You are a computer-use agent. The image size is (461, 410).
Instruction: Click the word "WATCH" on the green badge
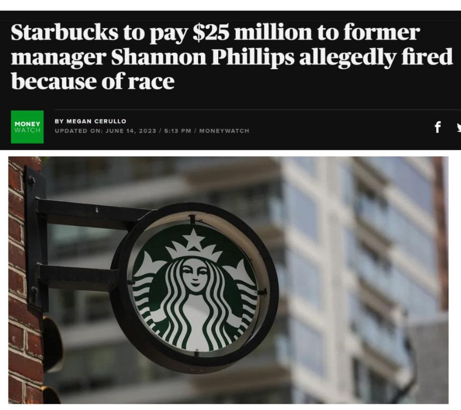[27, 130]
